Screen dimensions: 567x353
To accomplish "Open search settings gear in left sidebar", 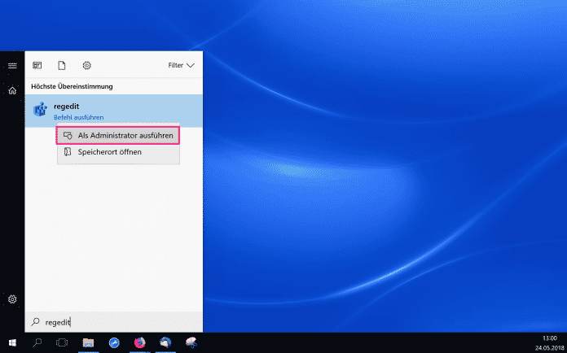I will click(x=12, y=299).
